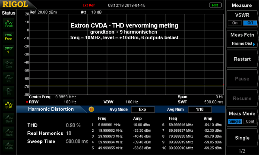The width and height of the screenshot is (259, 155).
Task: Click harmonic 10 frequency 99.999910 MHz
Action: click(181, 148)
